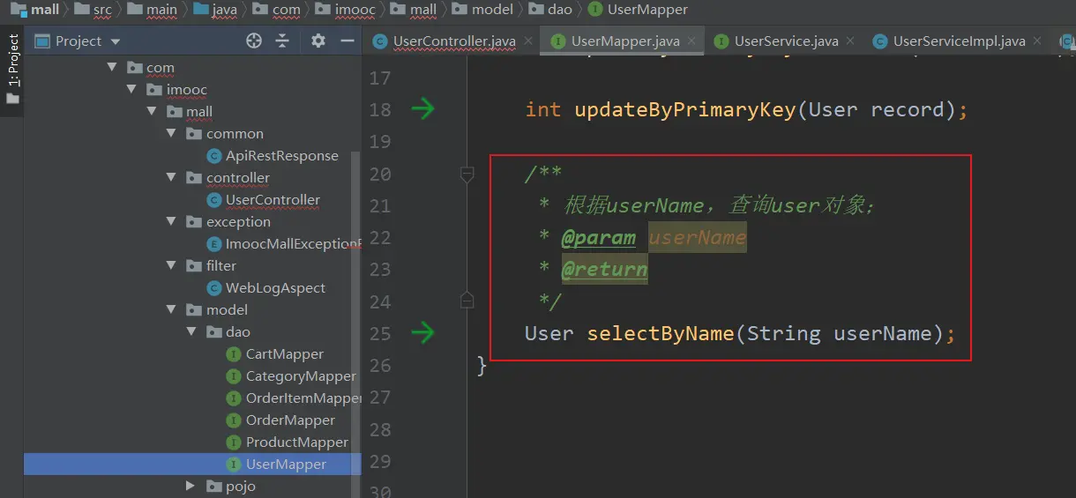Fold the Javadoc comment at line 20
This screenshot has width=1076, height=498.
point(467,175)
